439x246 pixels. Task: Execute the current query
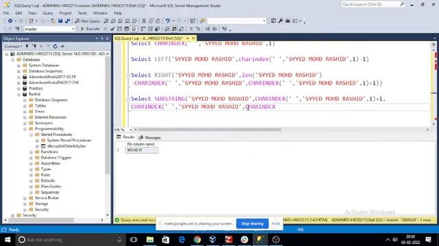(x=90, y=29)
